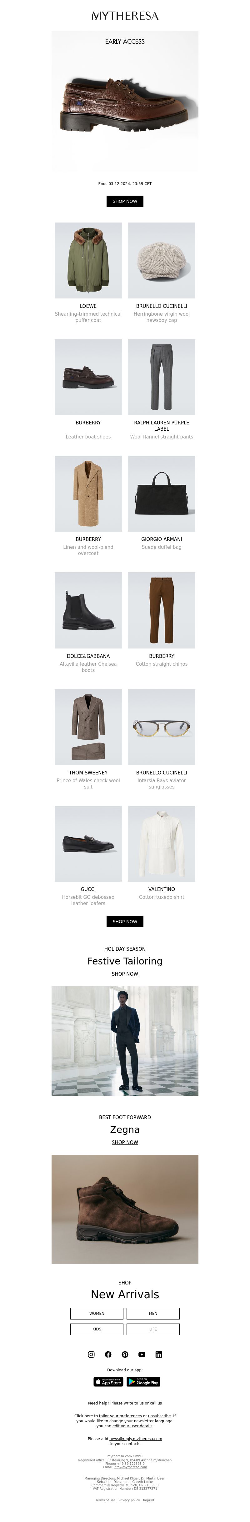Open the LinkedIn social icon
250x1522 pixels.
(158, 1354)
